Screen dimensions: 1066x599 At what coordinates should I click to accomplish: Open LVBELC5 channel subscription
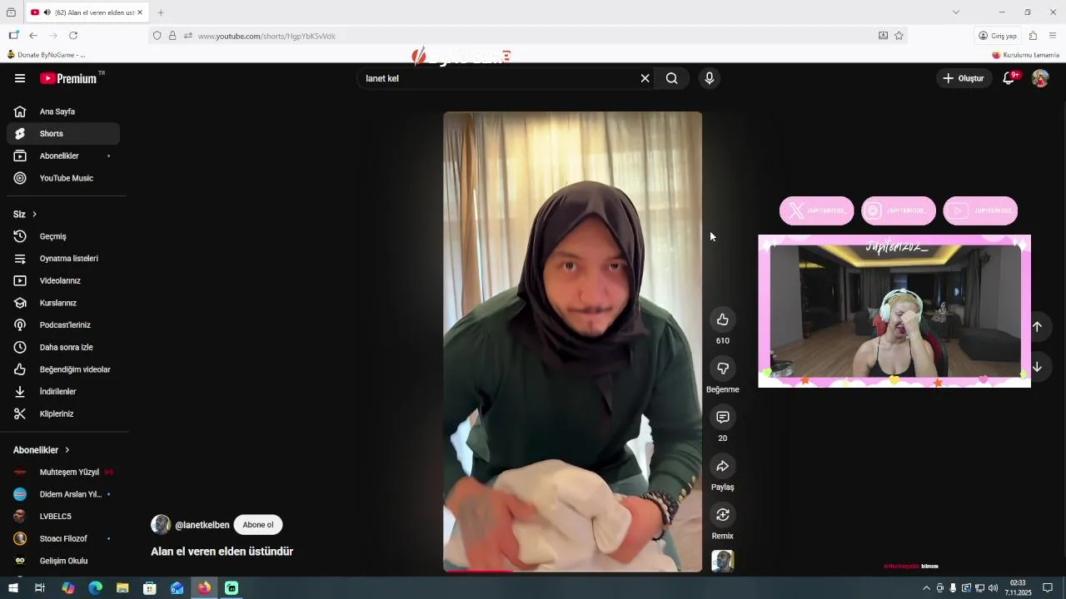63,517
